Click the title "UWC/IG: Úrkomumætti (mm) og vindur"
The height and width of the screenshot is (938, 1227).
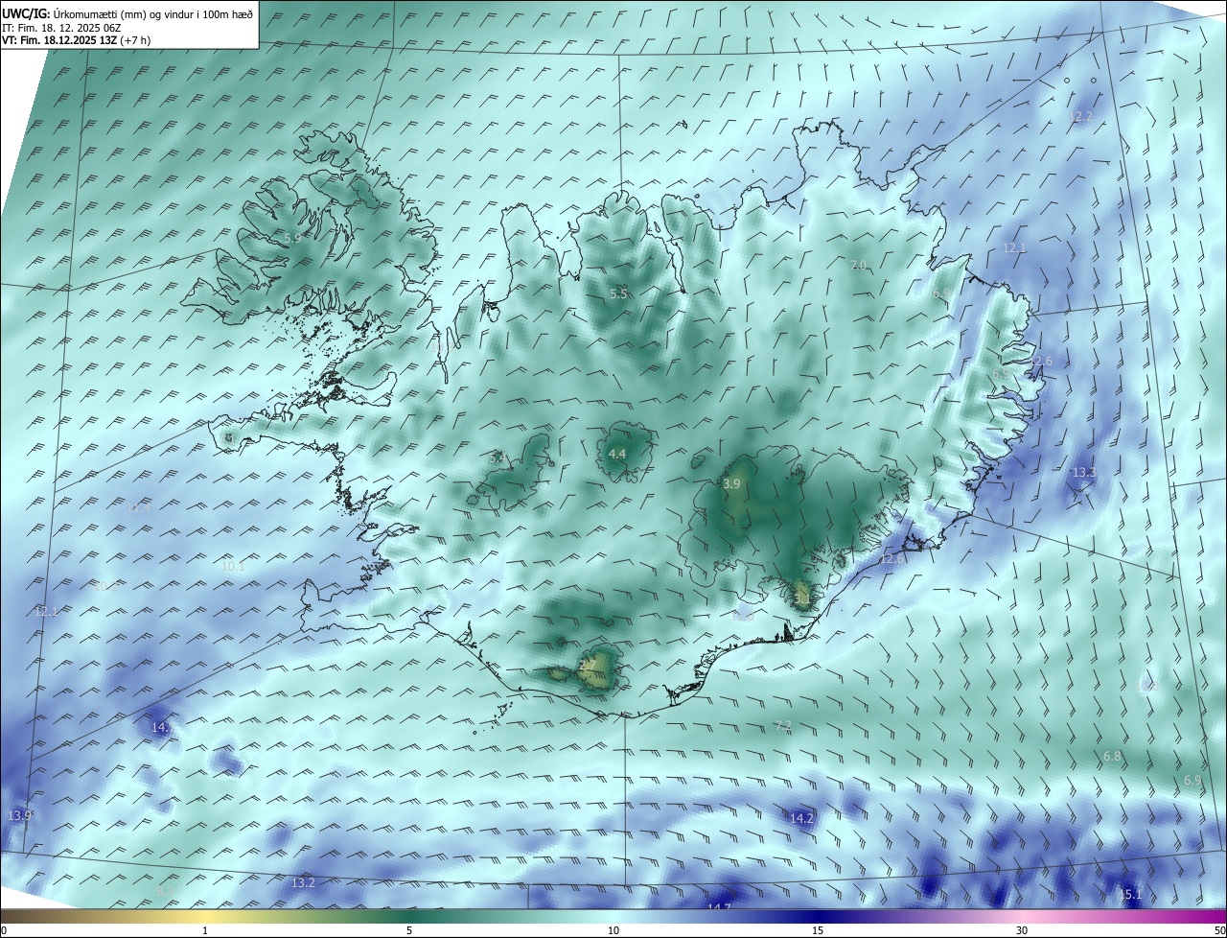click(128, 13)
